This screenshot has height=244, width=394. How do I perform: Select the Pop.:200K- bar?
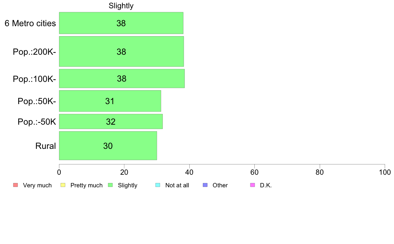click(x=121, y=51)
